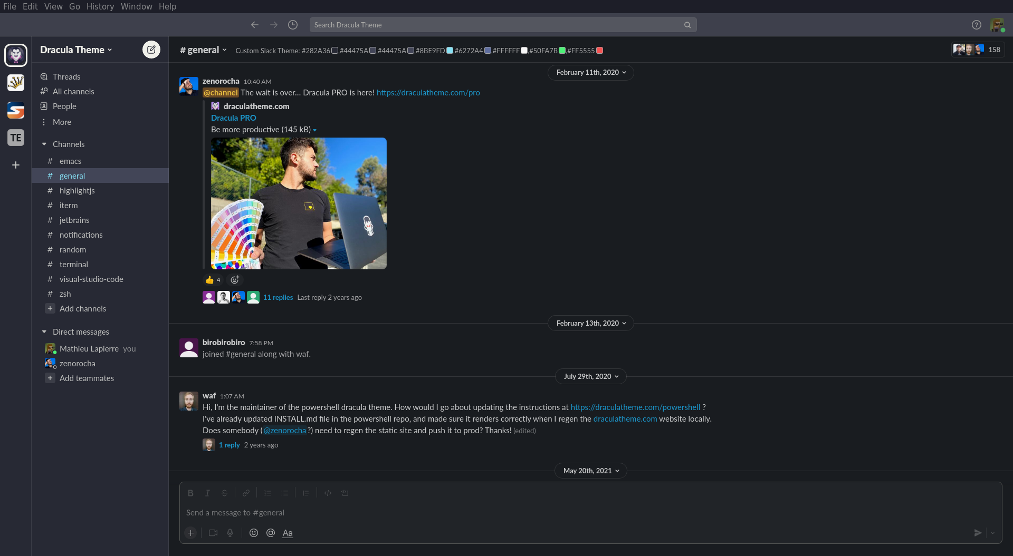Collapse Dracula PRO link preview image
Image resolution: width=1013 pixels, height=556 pixels.
click(315, 130)
